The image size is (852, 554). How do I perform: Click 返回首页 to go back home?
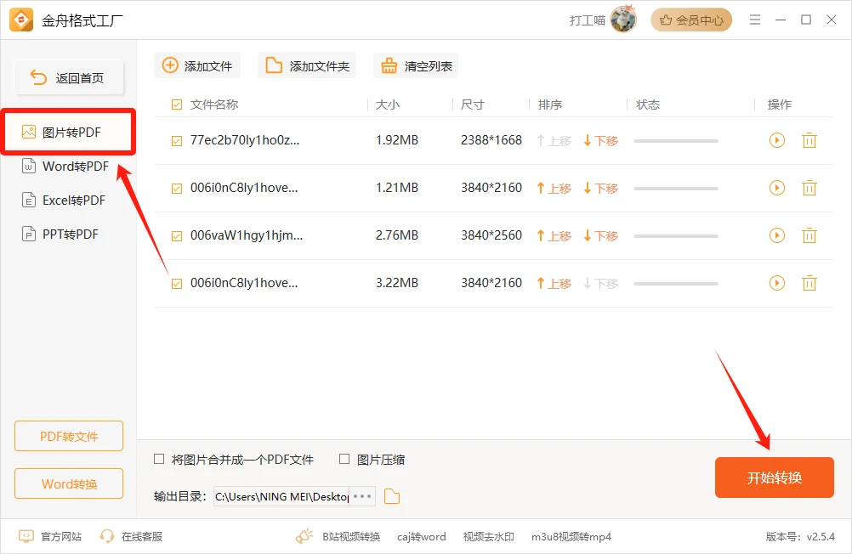(x=69, y=77)
